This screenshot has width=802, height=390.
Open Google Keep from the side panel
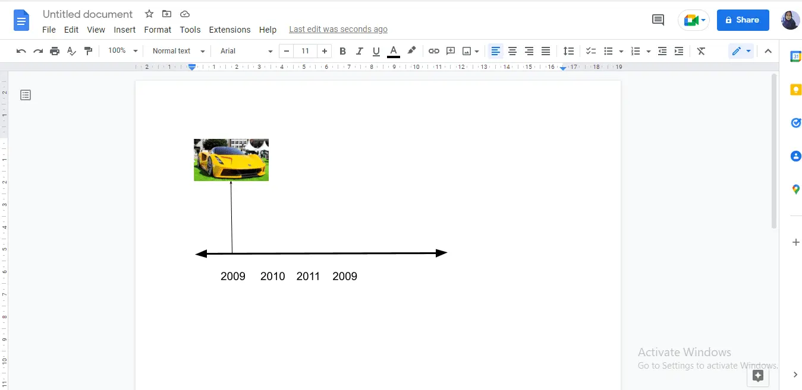795,88
